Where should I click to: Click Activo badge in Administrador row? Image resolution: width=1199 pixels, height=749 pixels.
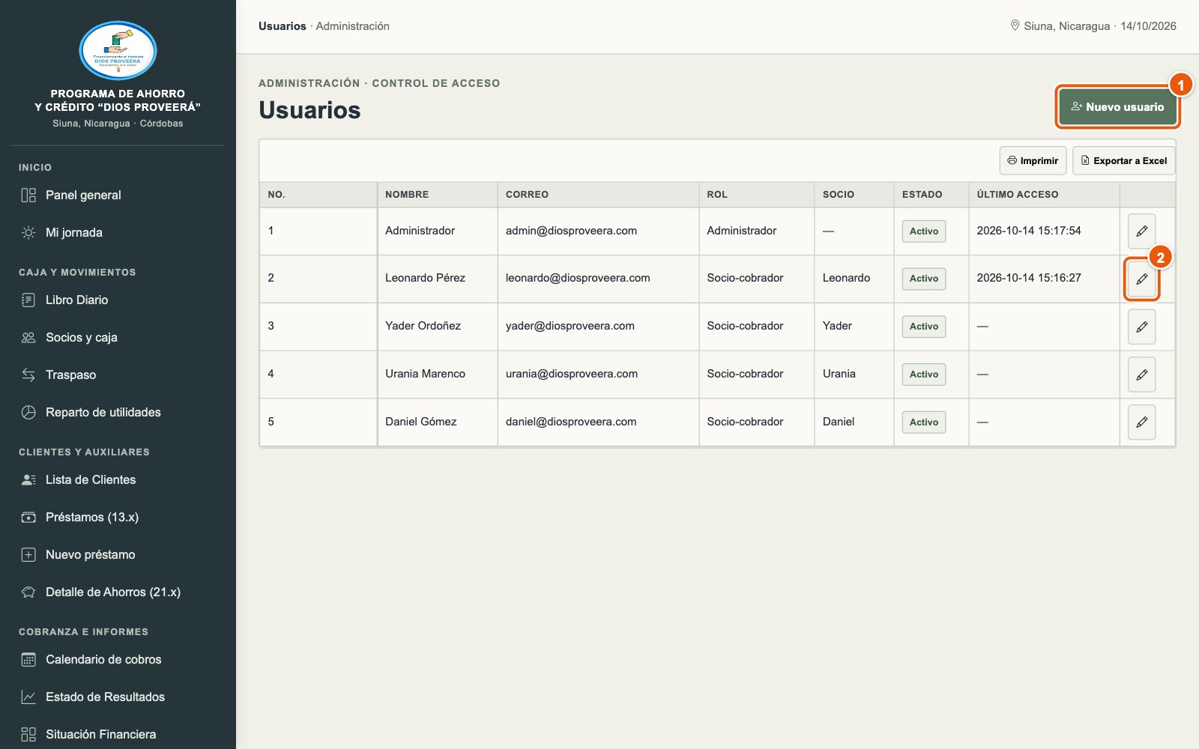coord(924,231)
